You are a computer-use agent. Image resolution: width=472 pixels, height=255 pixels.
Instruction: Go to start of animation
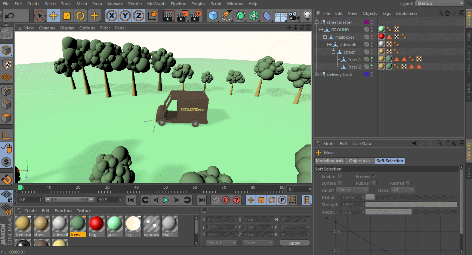click(x=131, y=200)
